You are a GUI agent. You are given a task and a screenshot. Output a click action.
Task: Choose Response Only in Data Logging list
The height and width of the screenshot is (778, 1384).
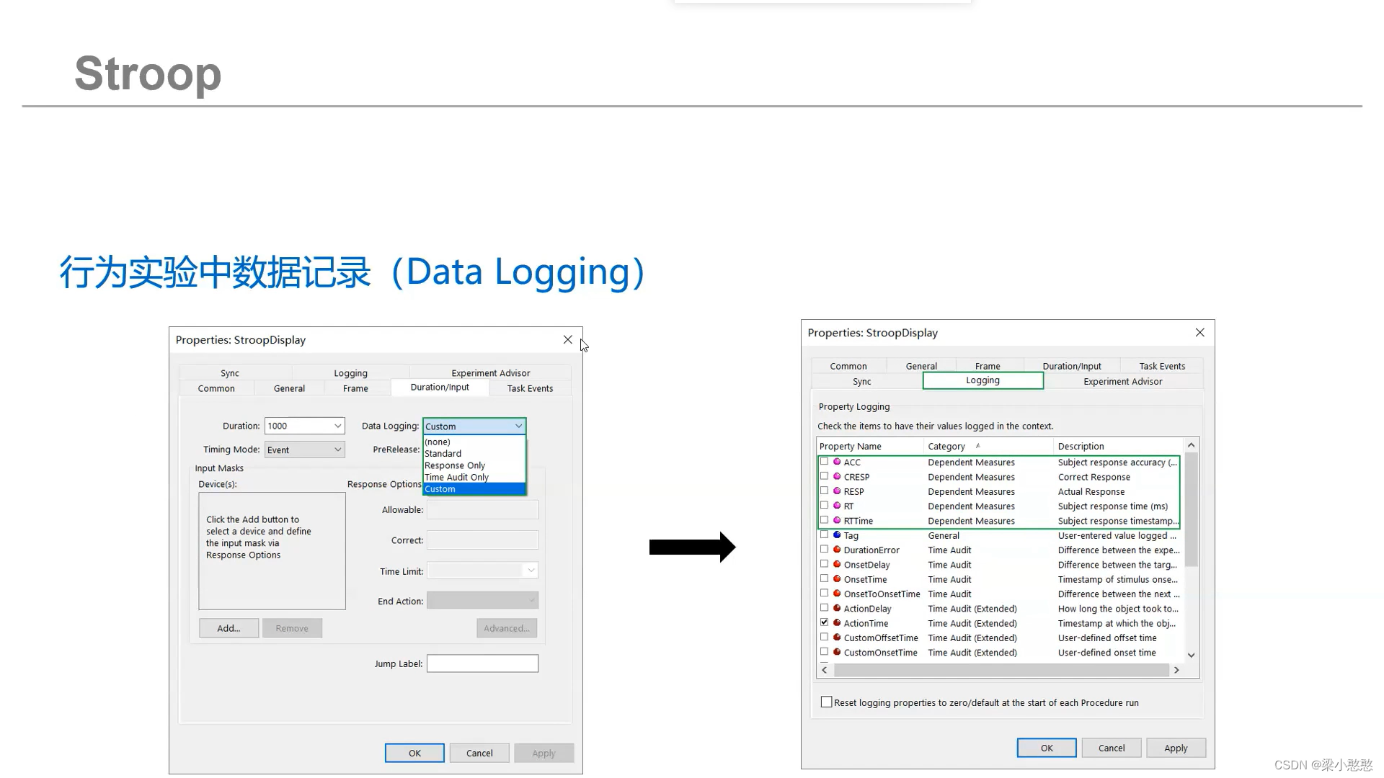click(455, 465)
